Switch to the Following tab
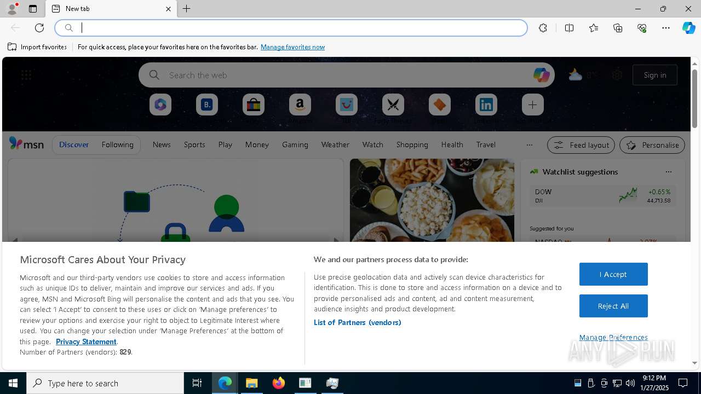The image size is (701, 394). [117, 144]
